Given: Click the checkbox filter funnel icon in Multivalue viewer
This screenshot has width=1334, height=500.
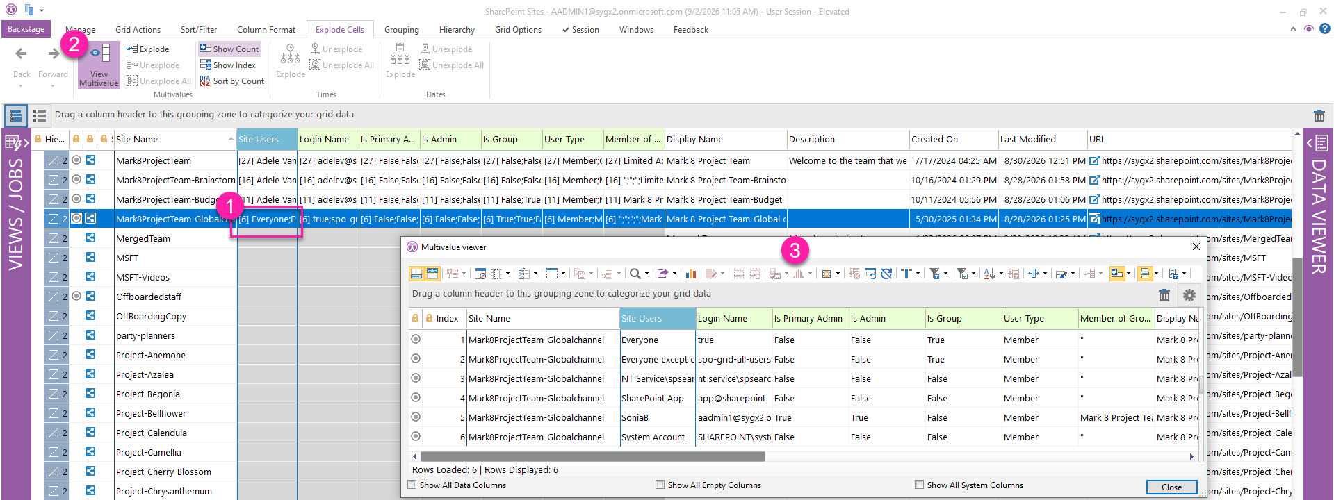Looking at the screenshot, I should pyautogui.click(x=962, y=274).
